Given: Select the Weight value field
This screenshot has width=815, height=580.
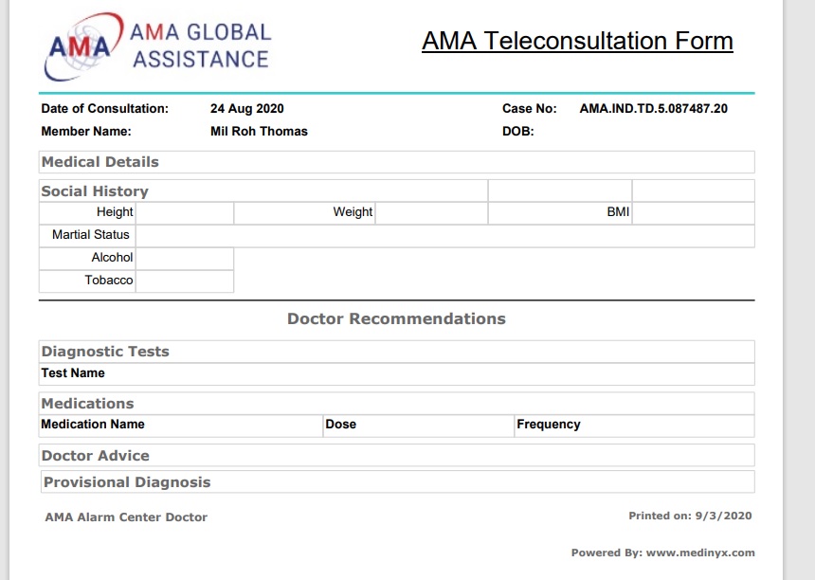Looking at the screenshot, I should click(431, 213).
